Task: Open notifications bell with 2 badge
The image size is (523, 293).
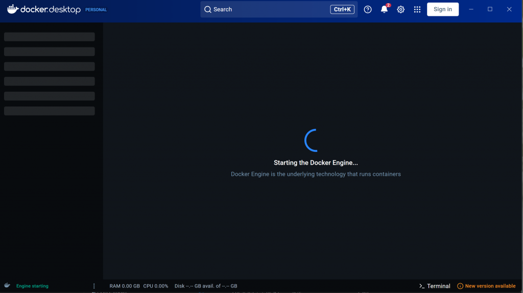Action: [x=385, y=9]
